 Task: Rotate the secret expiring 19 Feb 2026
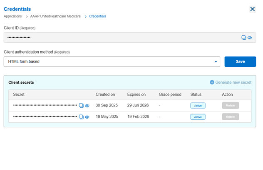point(231,117)
